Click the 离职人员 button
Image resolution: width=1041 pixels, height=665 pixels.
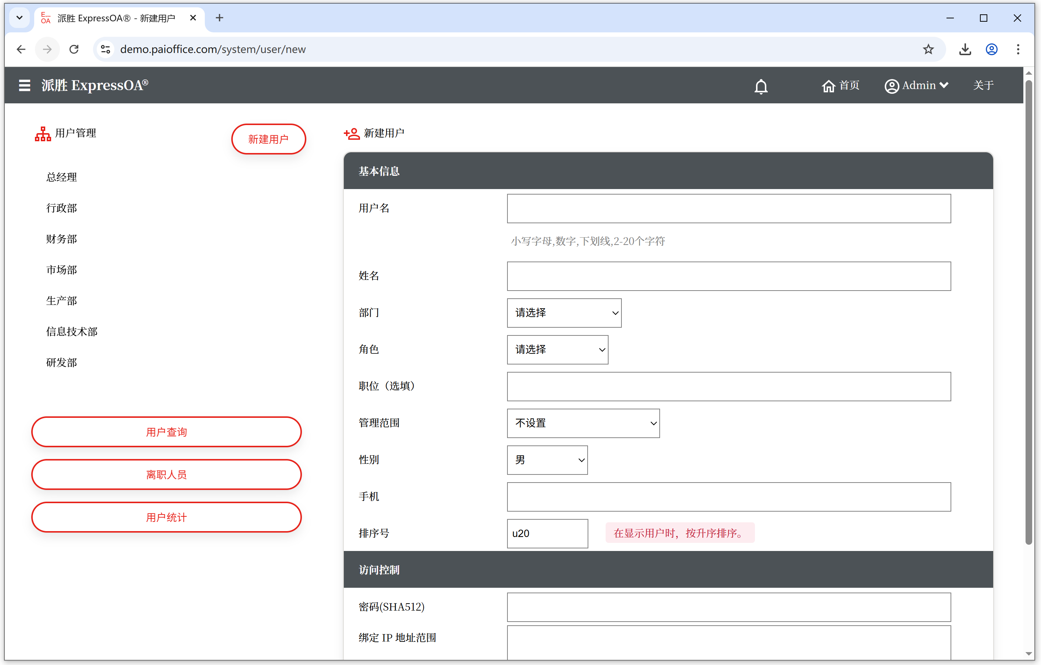click(166, 474)
